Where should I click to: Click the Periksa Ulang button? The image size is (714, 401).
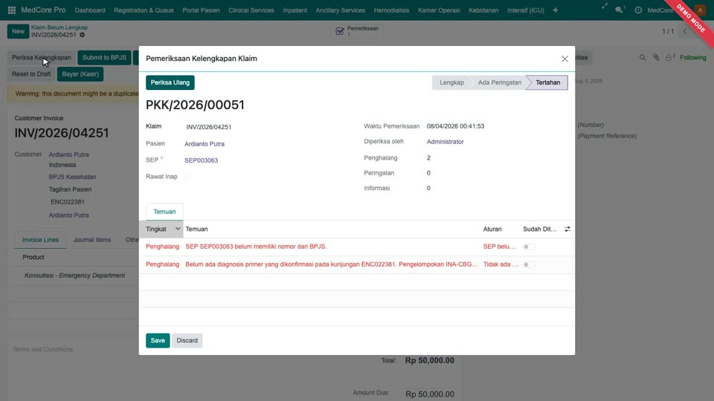pos(170,82)
